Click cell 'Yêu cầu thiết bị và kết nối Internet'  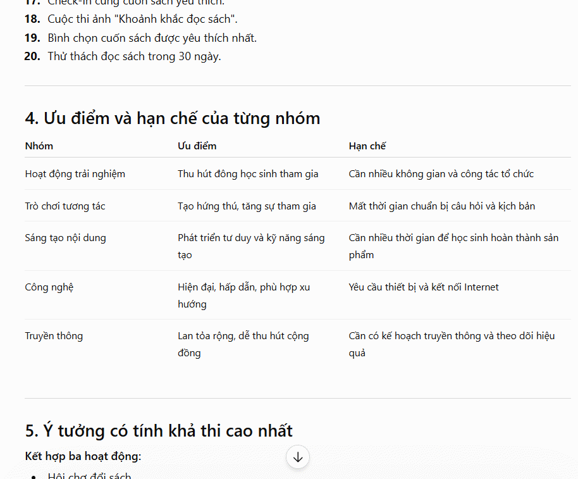424,287
